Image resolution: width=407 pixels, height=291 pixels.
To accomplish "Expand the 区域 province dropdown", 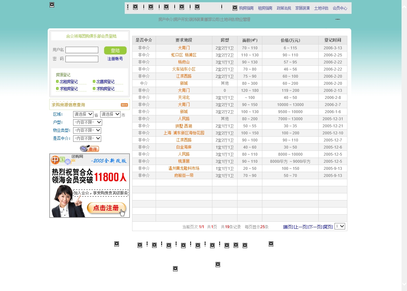I will [x=83, y=114].
